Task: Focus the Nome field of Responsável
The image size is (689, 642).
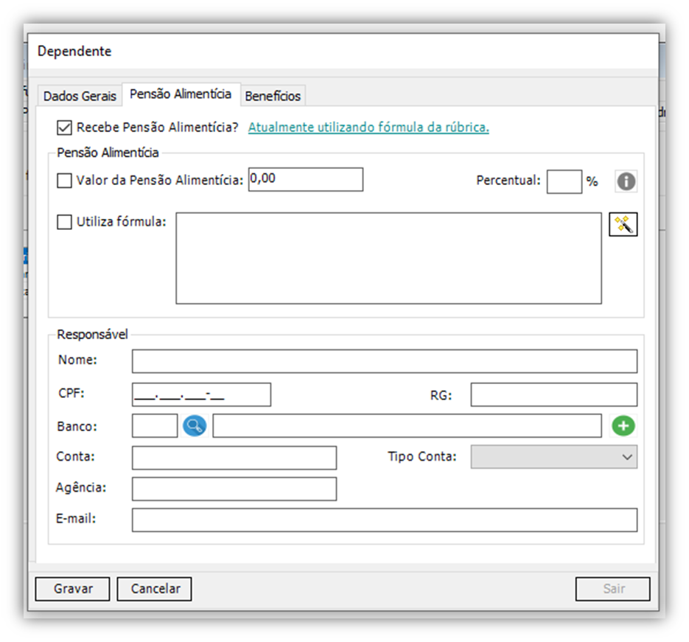Action: (385, 361)
